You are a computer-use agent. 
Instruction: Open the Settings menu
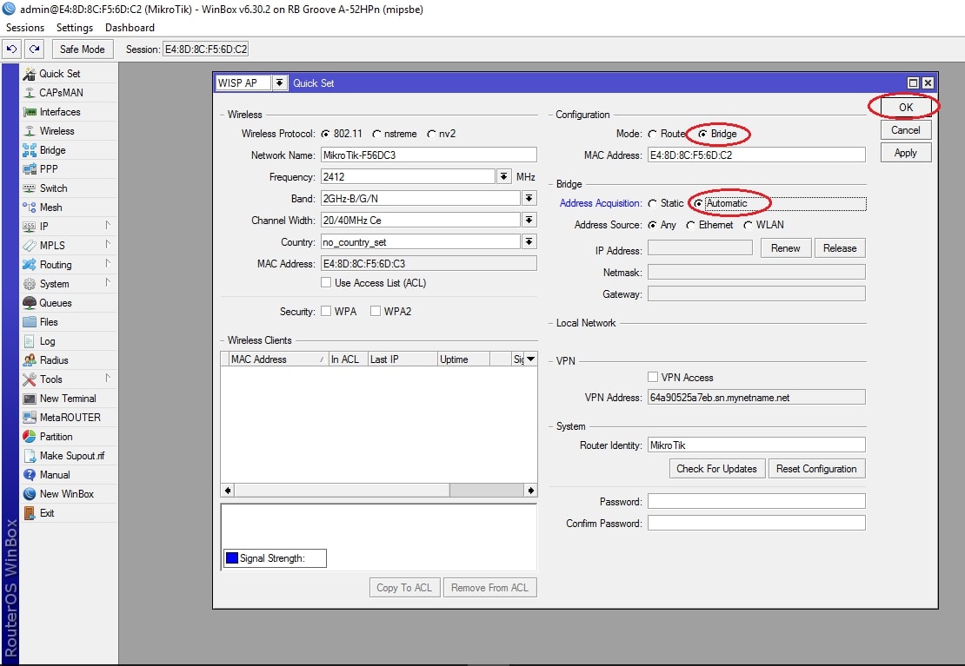pos(75,28)
